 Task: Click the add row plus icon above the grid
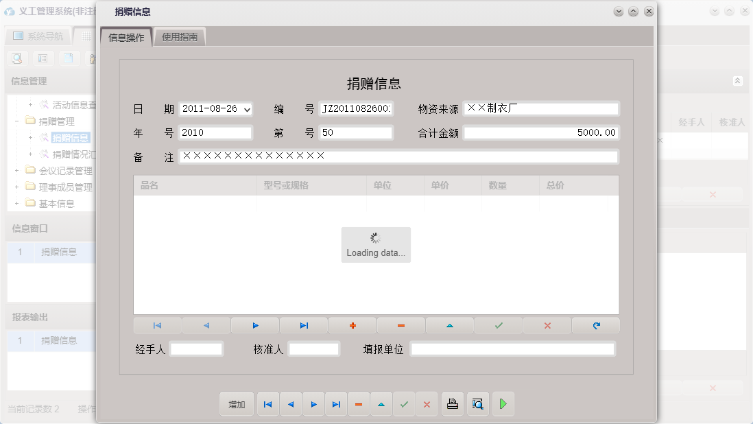coord(352,325)
